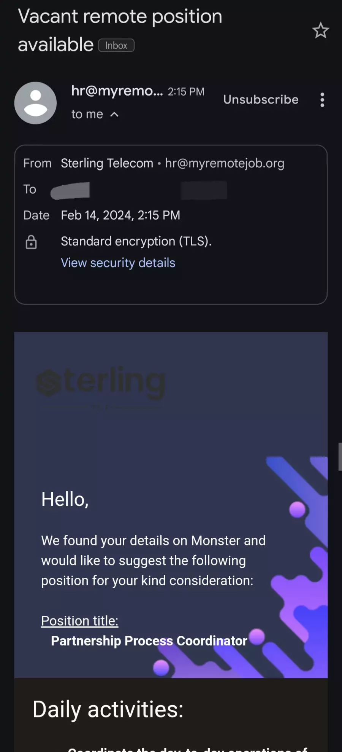This screenshot has width=342, height=752.
Task: Tap the sender profile avatar
Action: 35,103
